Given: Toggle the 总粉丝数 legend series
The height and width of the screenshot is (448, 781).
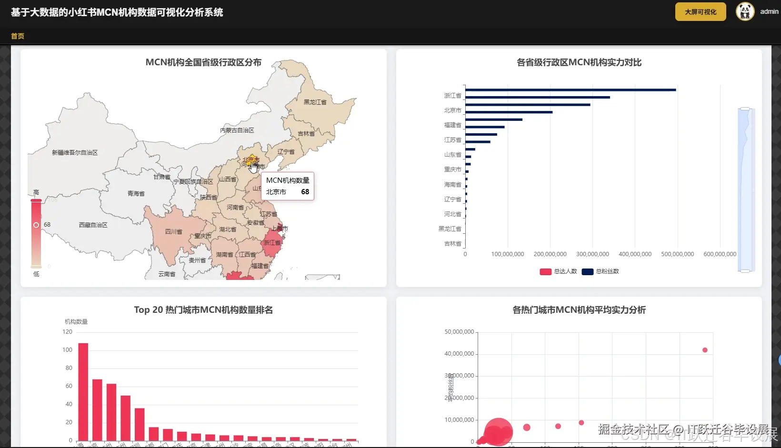Looking at the screenshot, I should pyautogui.click(x=600, y=271).
